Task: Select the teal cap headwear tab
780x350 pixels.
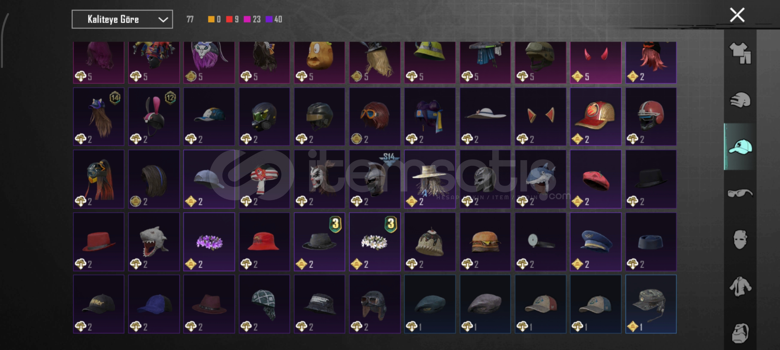Action: coord(740,147)
